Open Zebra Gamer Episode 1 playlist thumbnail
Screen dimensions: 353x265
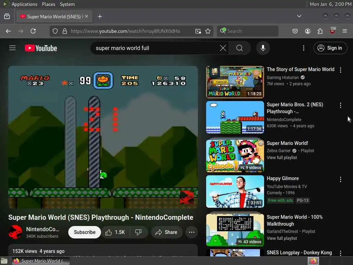click(235, 156)
